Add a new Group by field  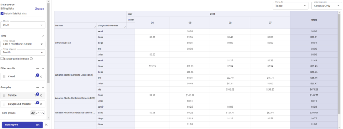pyautogui.click(x=38, y=87)
